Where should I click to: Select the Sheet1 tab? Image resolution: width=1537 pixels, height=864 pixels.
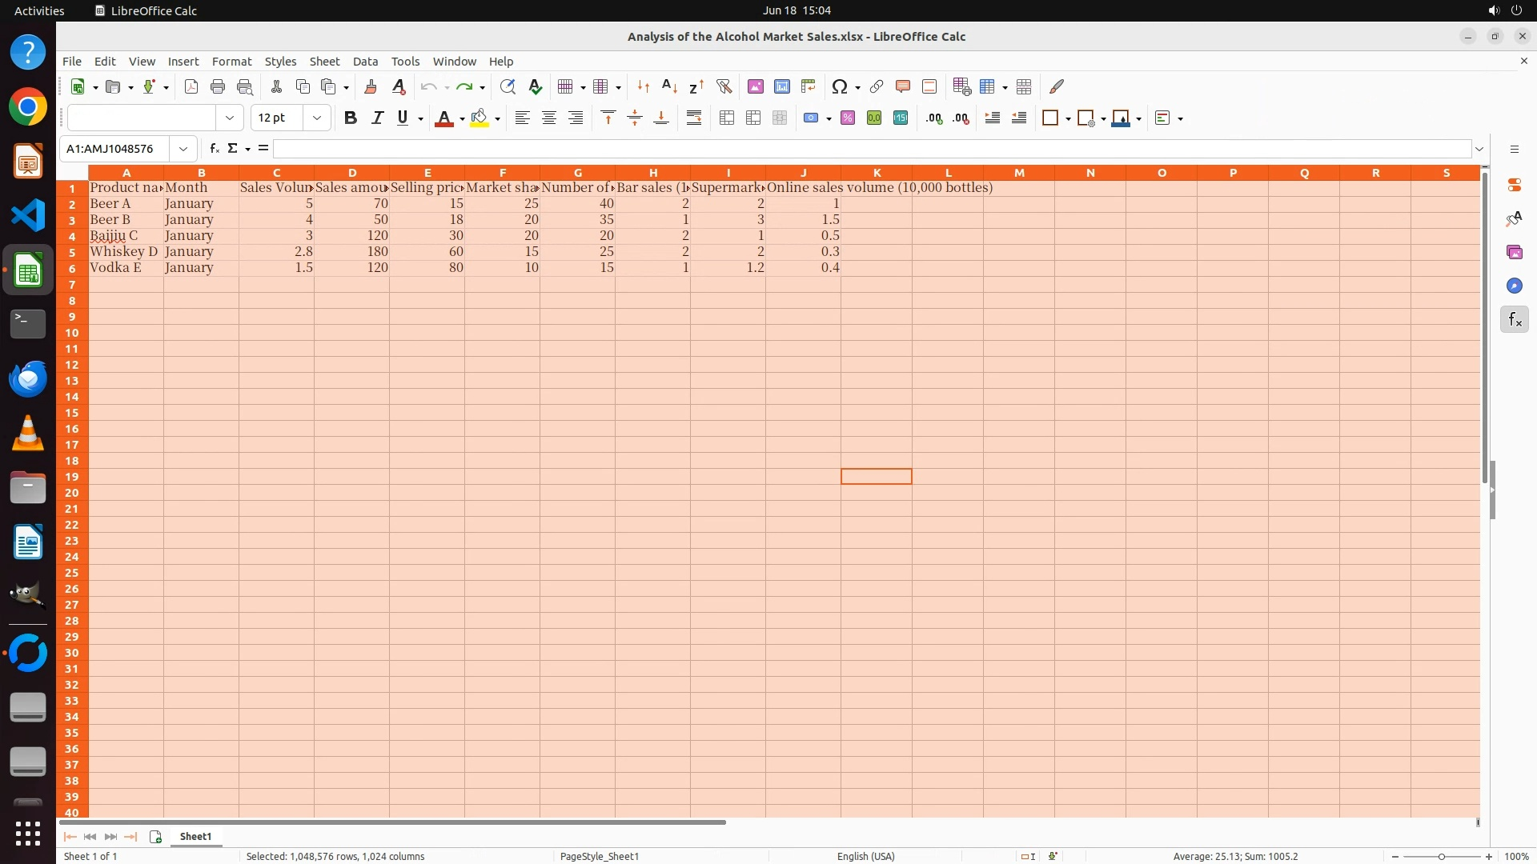tap(195, 836)
